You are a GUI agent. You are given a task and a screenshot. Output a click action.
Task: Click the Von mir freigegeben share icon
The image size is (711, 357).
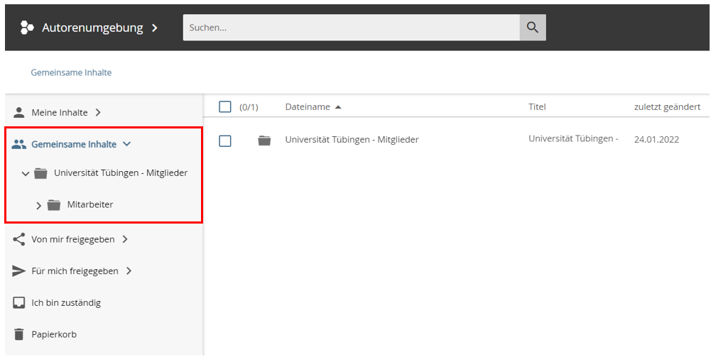(19, 239)
